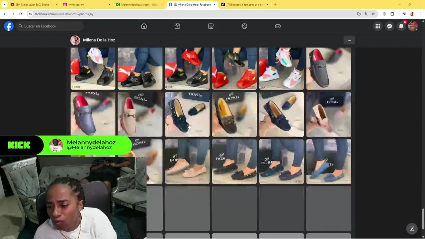Viewport: 425px width, 239px height.
Task: Click the Facebook logo icon
Action: point(9,26)
